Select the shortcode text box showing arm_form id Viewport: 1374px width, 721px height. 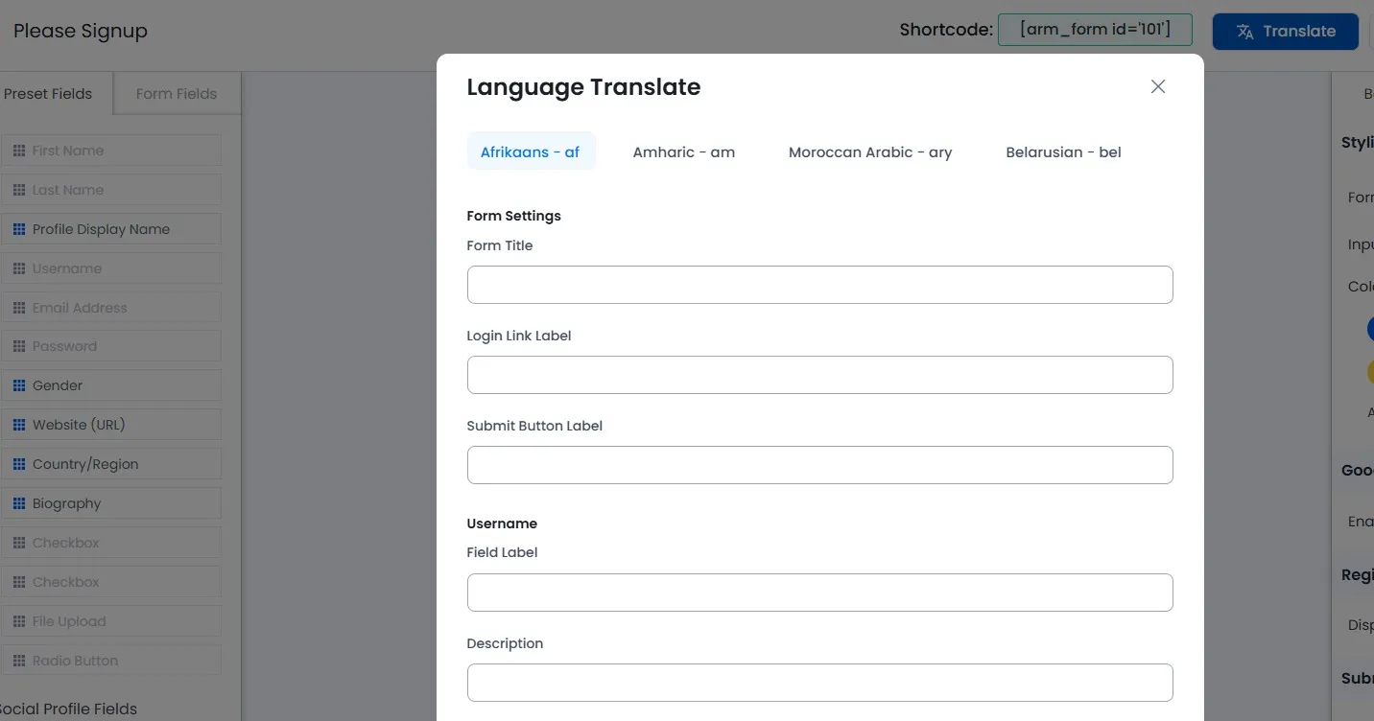pos(1095,30)
